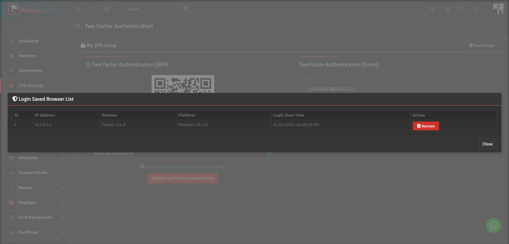Open the calendar icon in the top bar

tap(447, 9)
